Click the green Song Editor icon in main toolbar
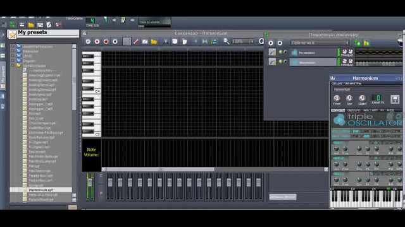The image size is (405, 227). (x=12, y=25)
